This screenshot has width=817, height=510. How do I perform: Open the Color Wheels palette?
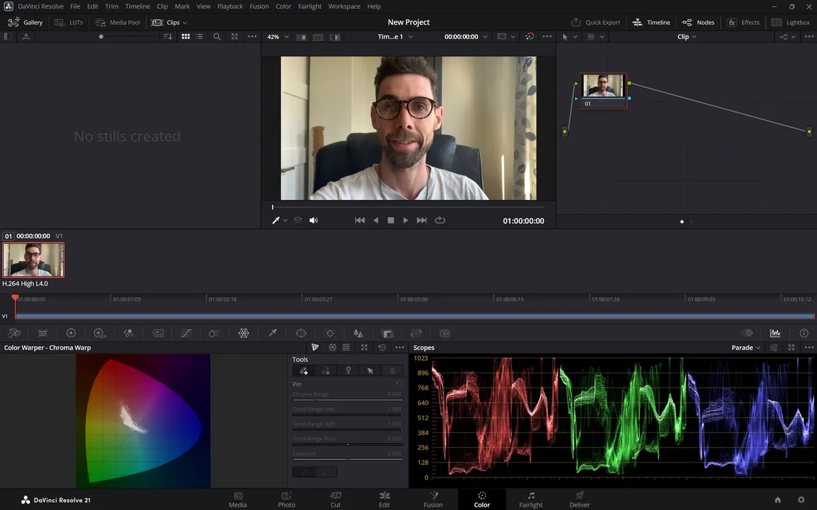71,333
